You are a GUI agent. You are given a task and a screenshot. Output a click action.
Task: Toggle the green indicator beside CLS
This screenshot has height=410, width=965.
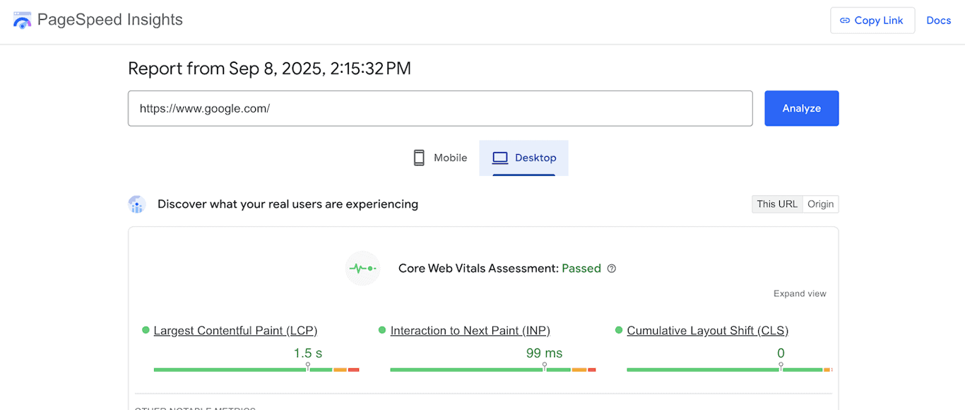tap(617, 330)
